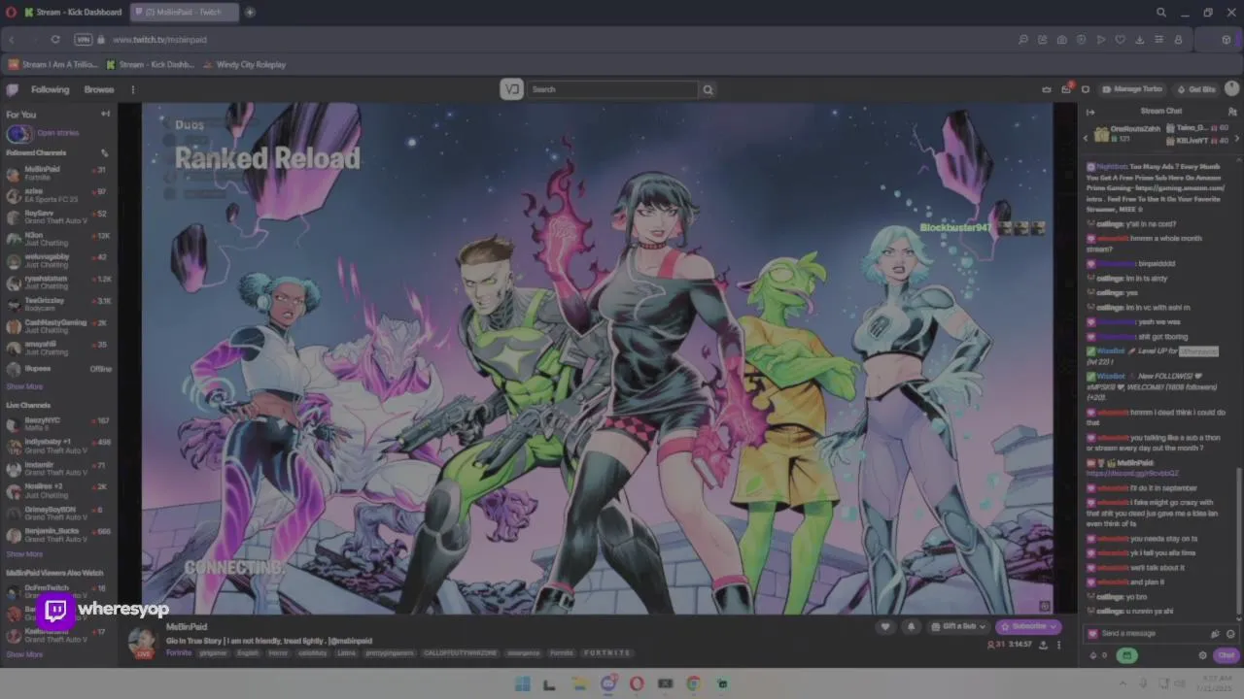Viewport: 1244px width, 699px height.
Task: Open Windy City Roleplay bookmark
Action: tap(244, 65)
